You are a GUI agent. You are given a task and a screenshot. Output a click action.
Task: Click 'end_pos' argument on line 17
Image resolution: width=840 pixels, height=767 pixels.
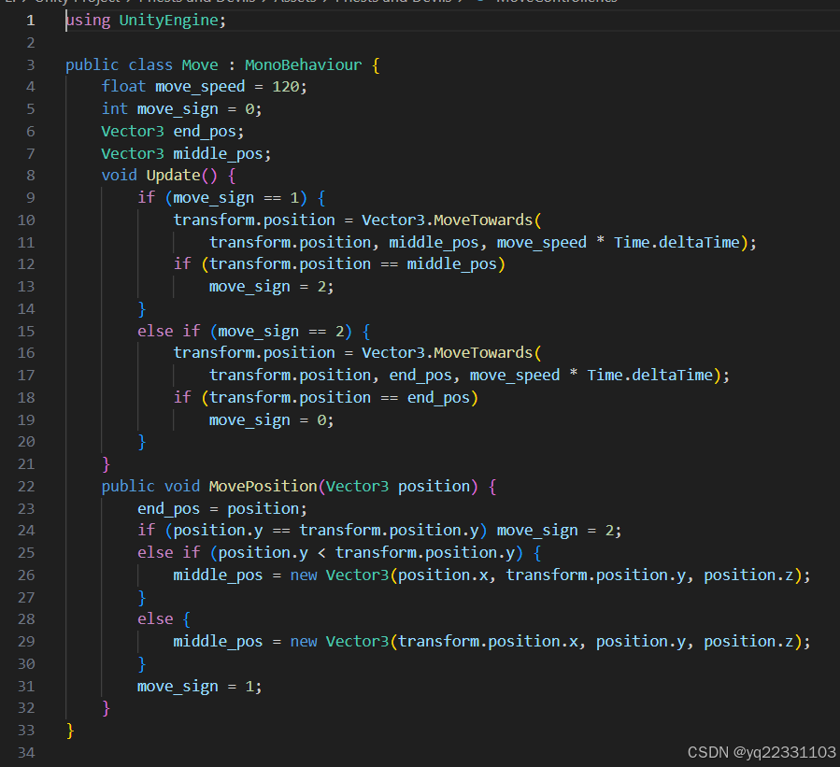point(420,375)
